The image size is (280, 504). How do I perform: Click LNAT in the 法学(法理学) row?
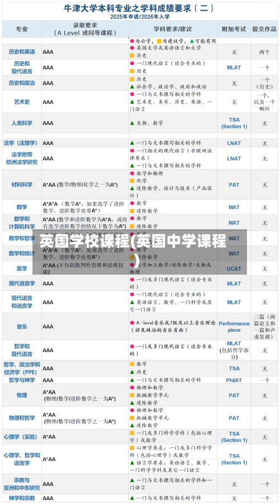coord(234,143)
